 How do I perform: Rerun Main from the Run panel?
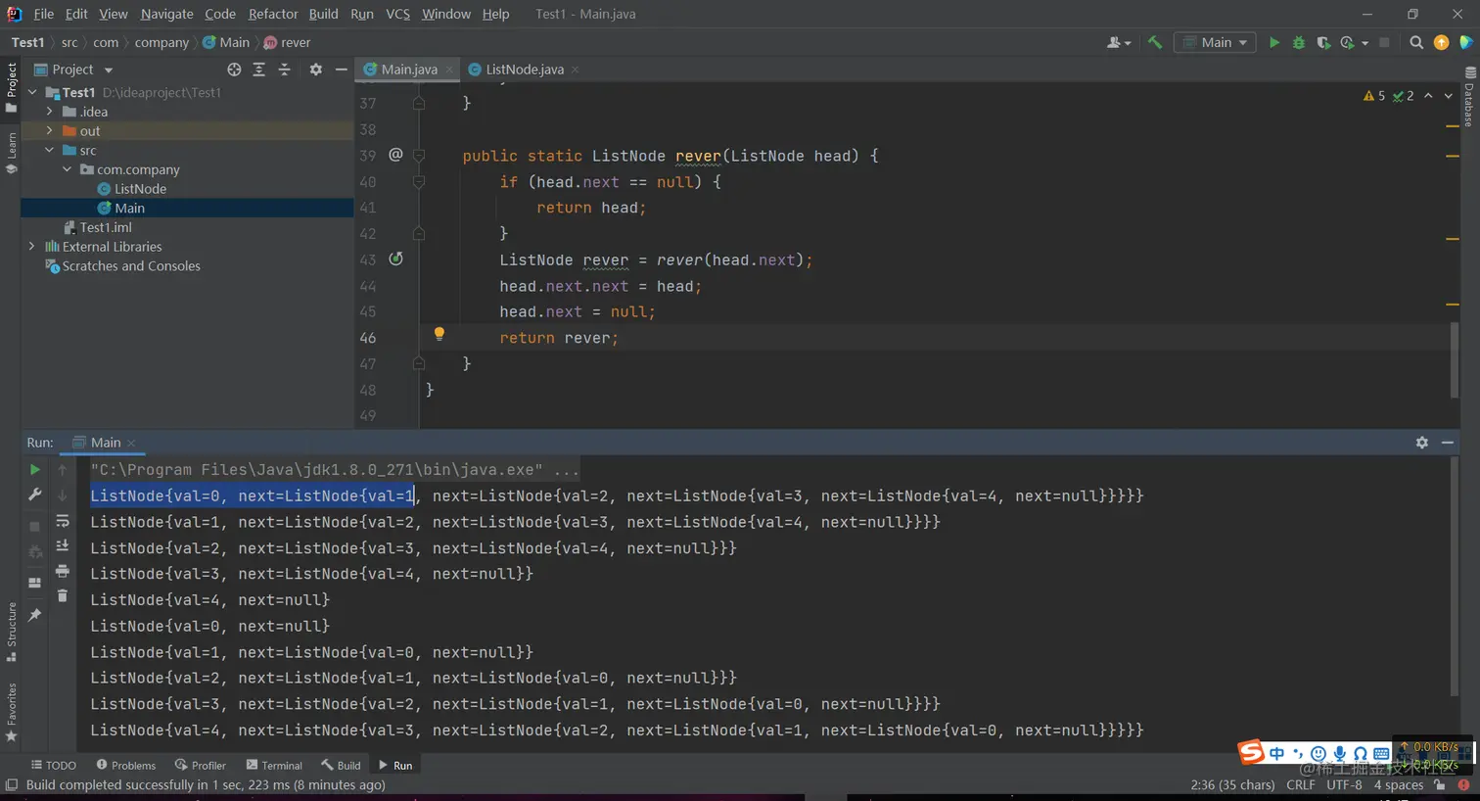click(x=35, y=470)
